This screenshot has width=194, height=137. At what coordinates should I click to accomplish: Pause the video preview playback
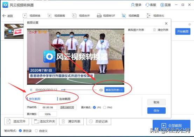click(31, 90)
